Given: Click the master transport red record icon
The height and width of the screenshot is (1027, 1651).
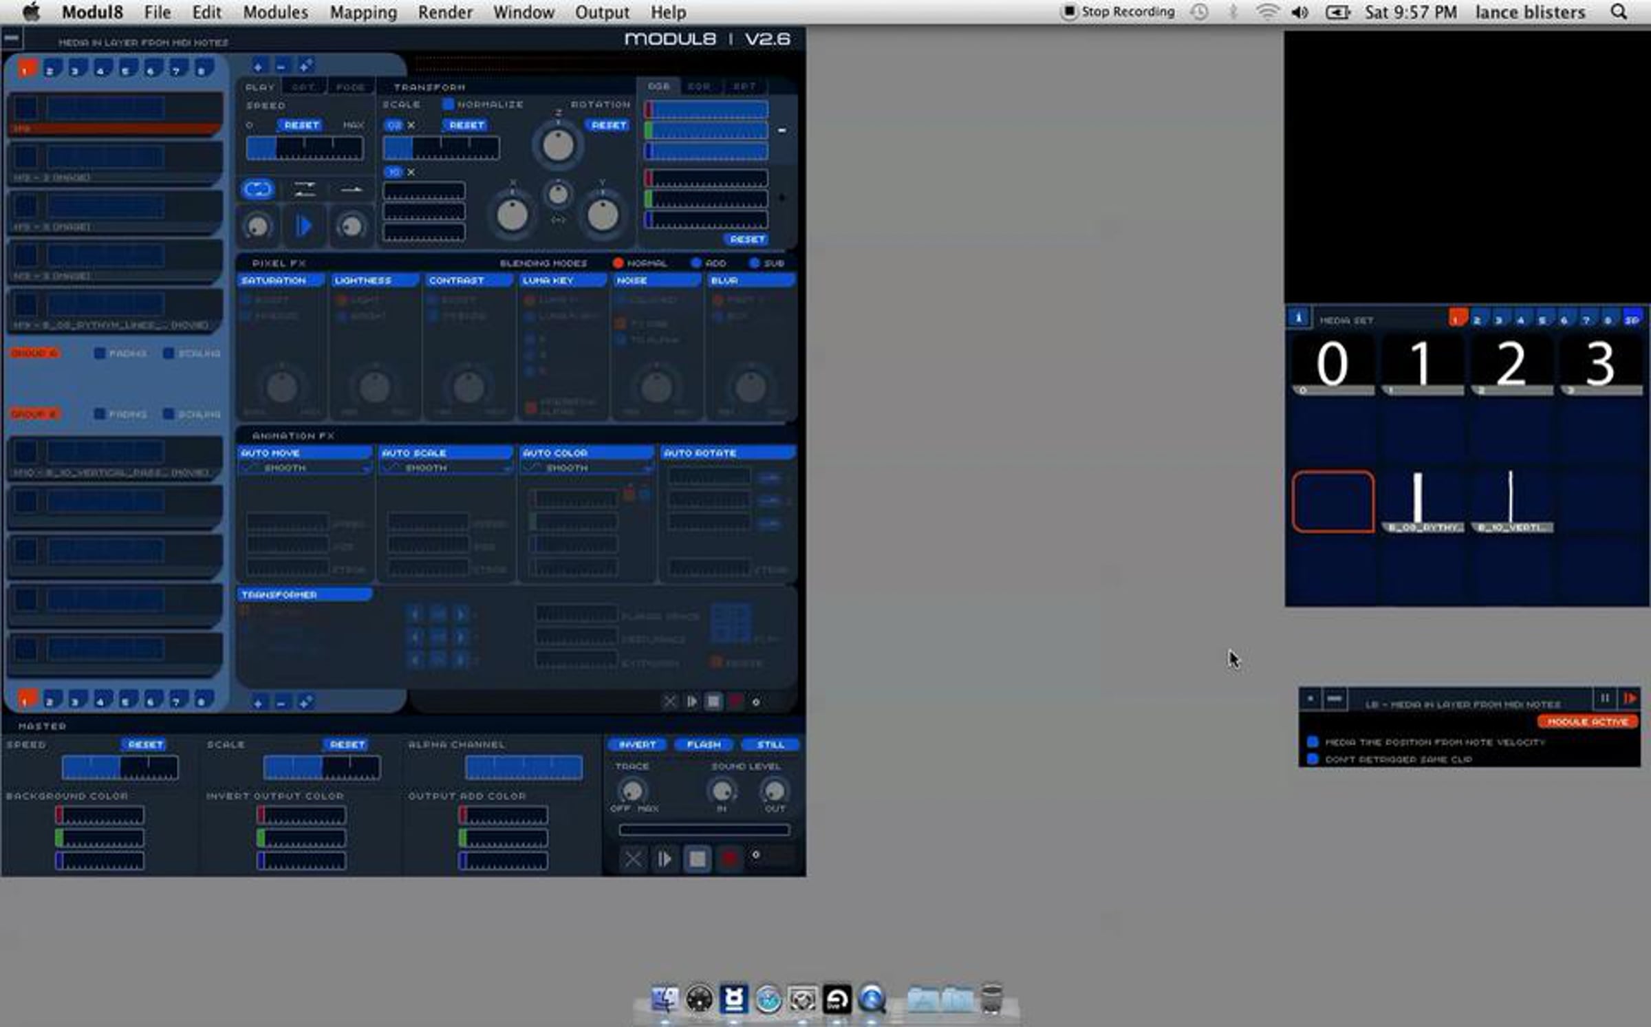Looking at the screenshot, I should pyautogui.click(x=729, y=858).
